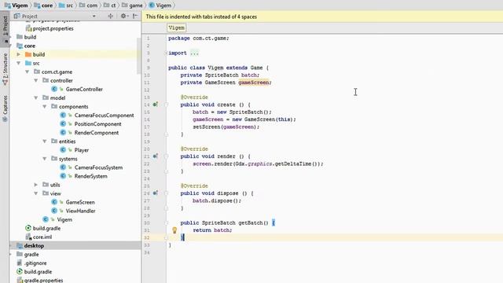Screen dimensions: 503x283
Task: Click override gutter icon at render method
Action: [156, 156]
